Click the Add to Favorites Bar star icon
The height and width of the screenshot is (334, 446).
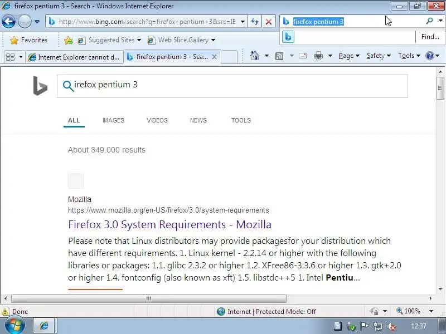click(68, 40)
